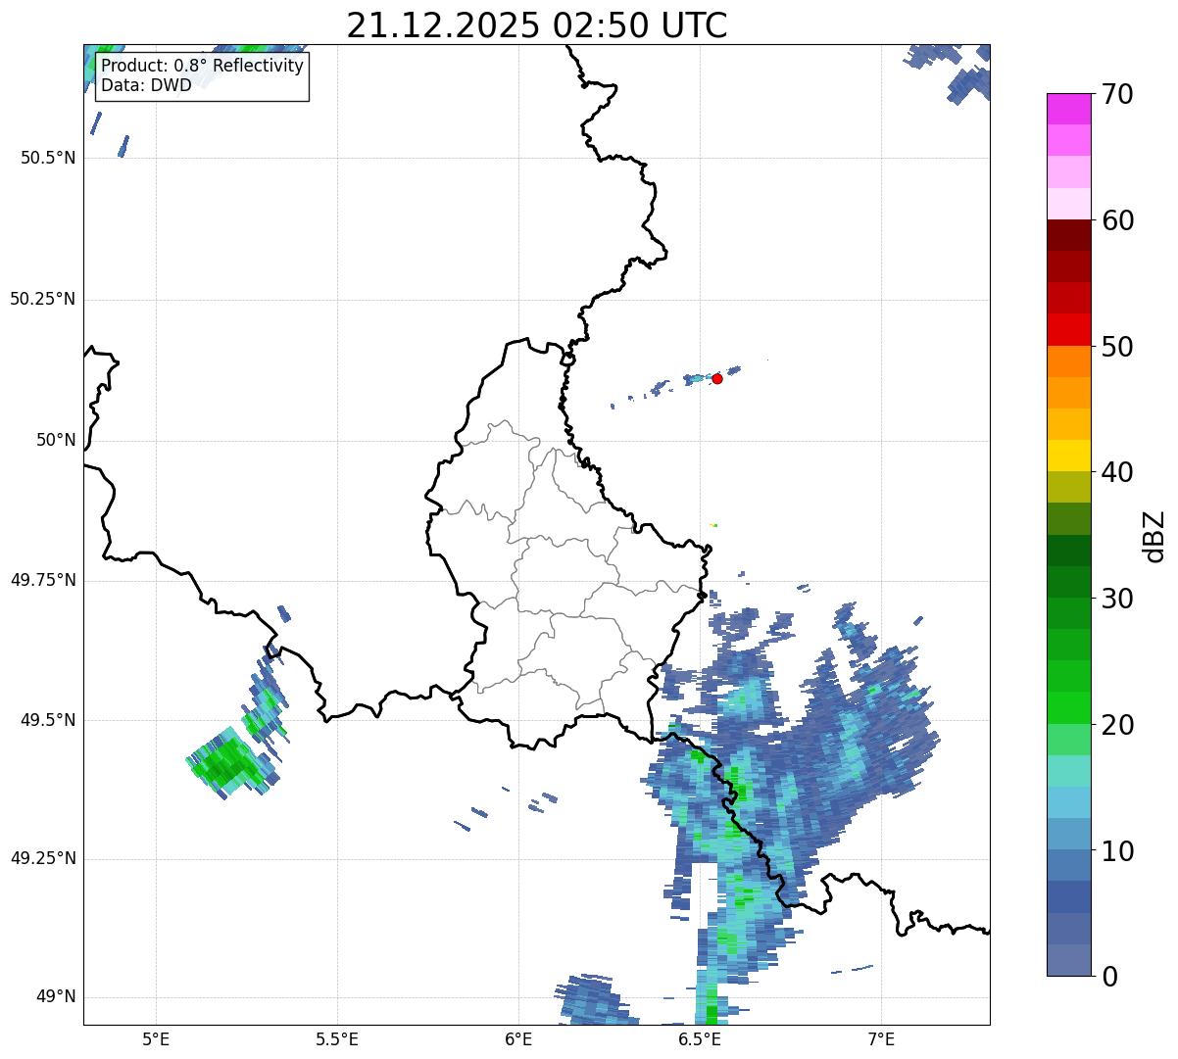The image size is (1178, 1059).
Task: Pick the dark green colorbar segment above 30
Action: pos(1070,582)
